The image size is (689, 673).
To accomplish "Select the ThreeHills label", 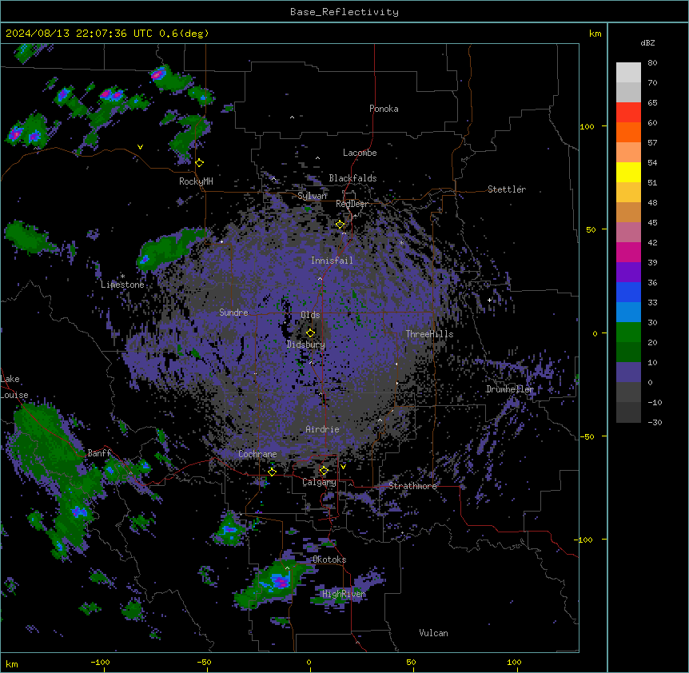I will pyautogui.click(x=429, y=334).
